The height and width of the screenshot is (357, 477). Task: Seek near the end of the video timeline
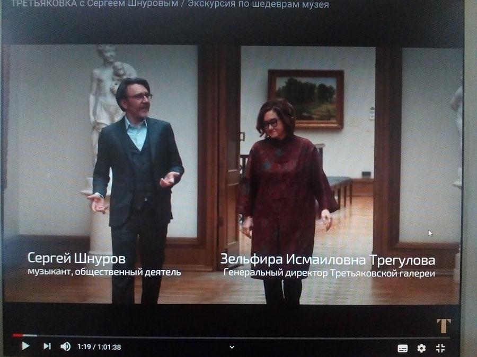441,337
